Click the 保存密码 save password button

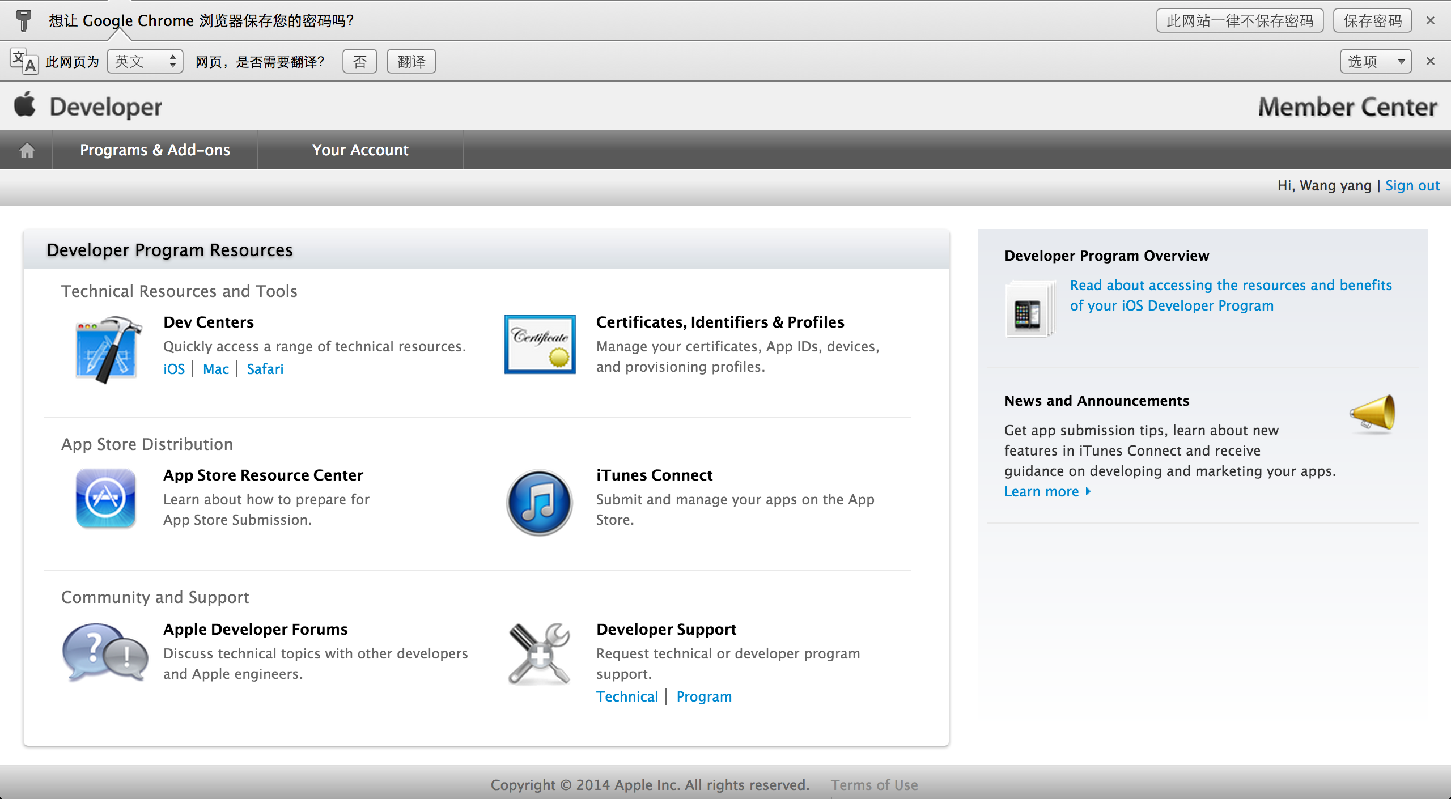(1372, 20)
